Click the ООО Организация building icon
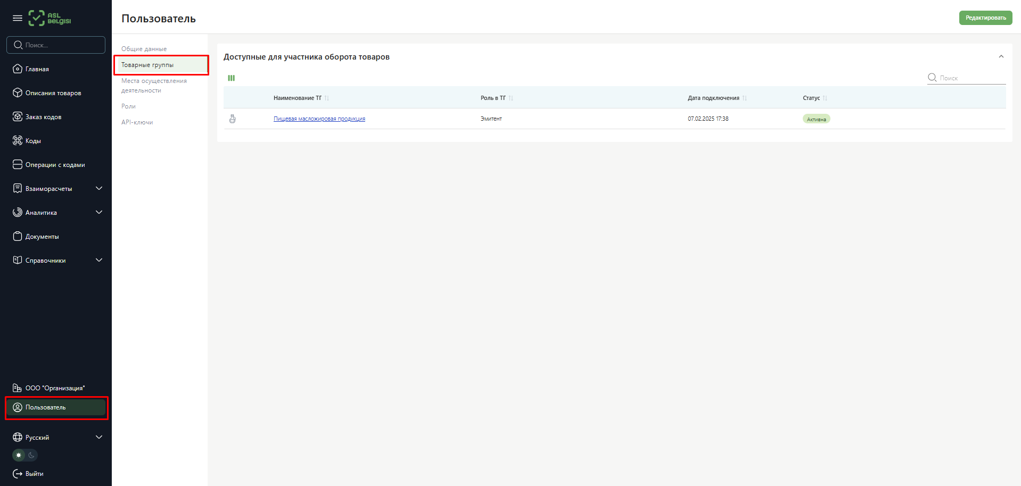1021x486 pixels. [x=18, y=388]
